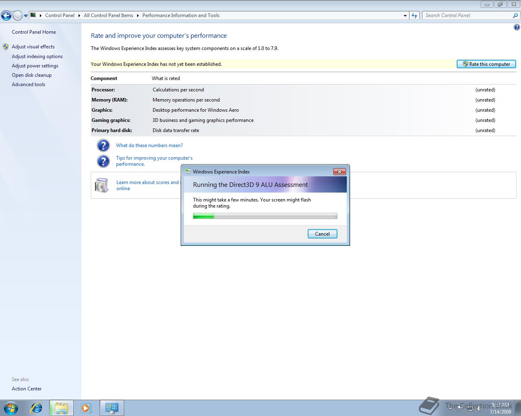Click the address bar refresh icon

pyautogui.click(x=414, y=15)
